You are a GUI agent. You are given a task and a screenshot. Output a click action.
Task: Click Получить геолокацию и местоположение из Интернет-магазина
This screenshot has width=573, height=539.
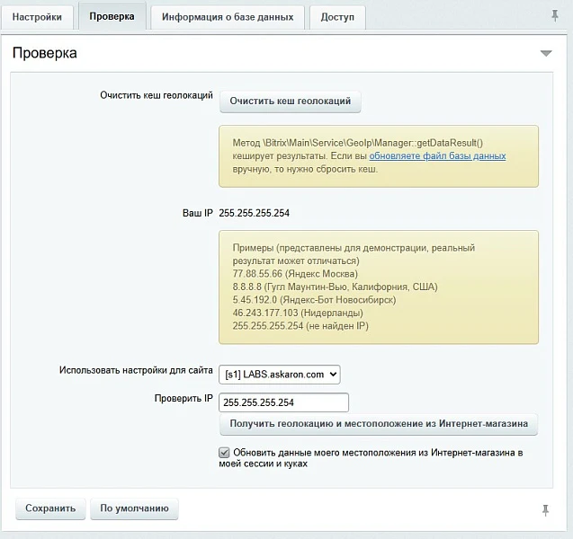tap(379, 424)
